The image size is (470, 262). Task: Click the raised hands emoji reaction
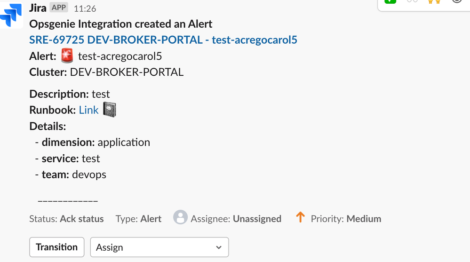[x=434, y=1]
